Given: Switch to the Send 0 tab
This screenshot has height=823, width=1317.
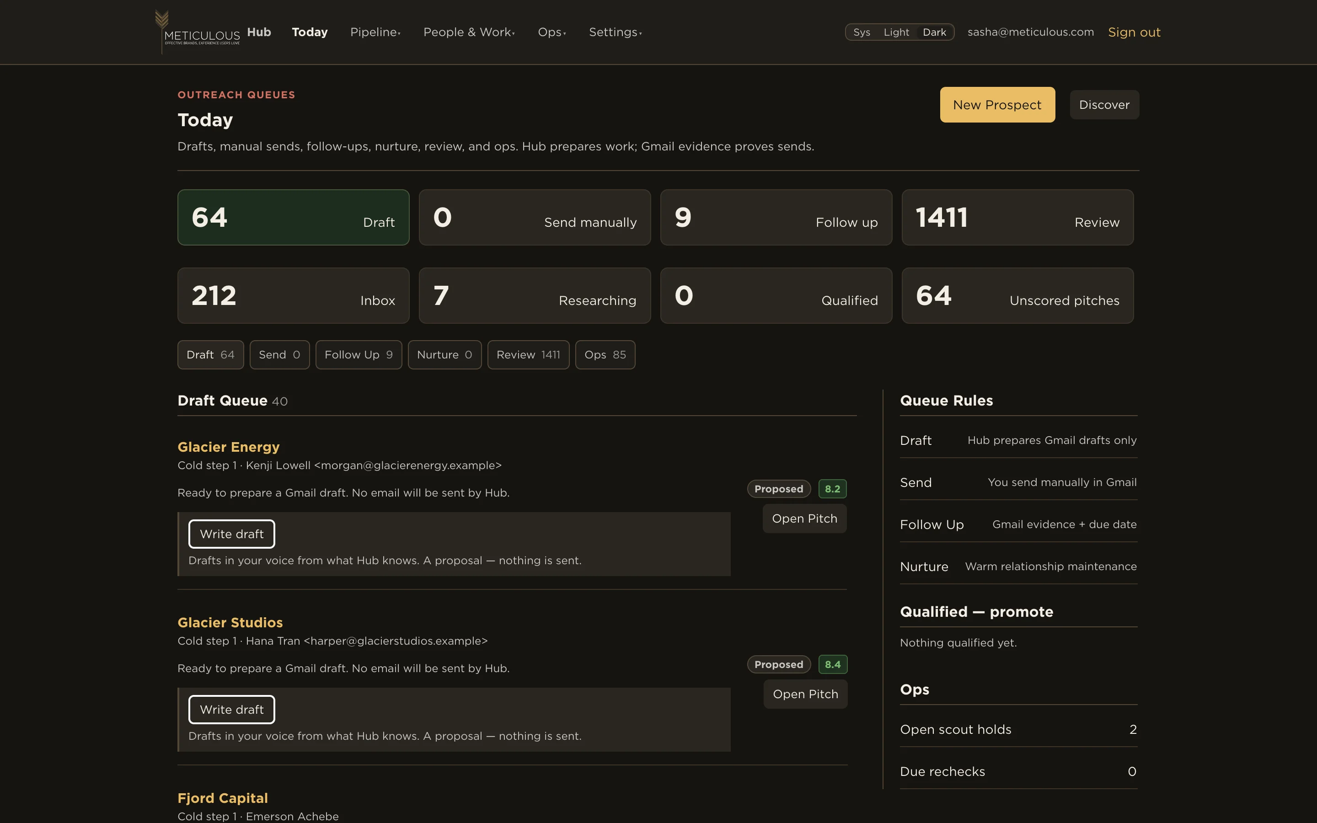Looking at the screenshot, I should [280, 355].
